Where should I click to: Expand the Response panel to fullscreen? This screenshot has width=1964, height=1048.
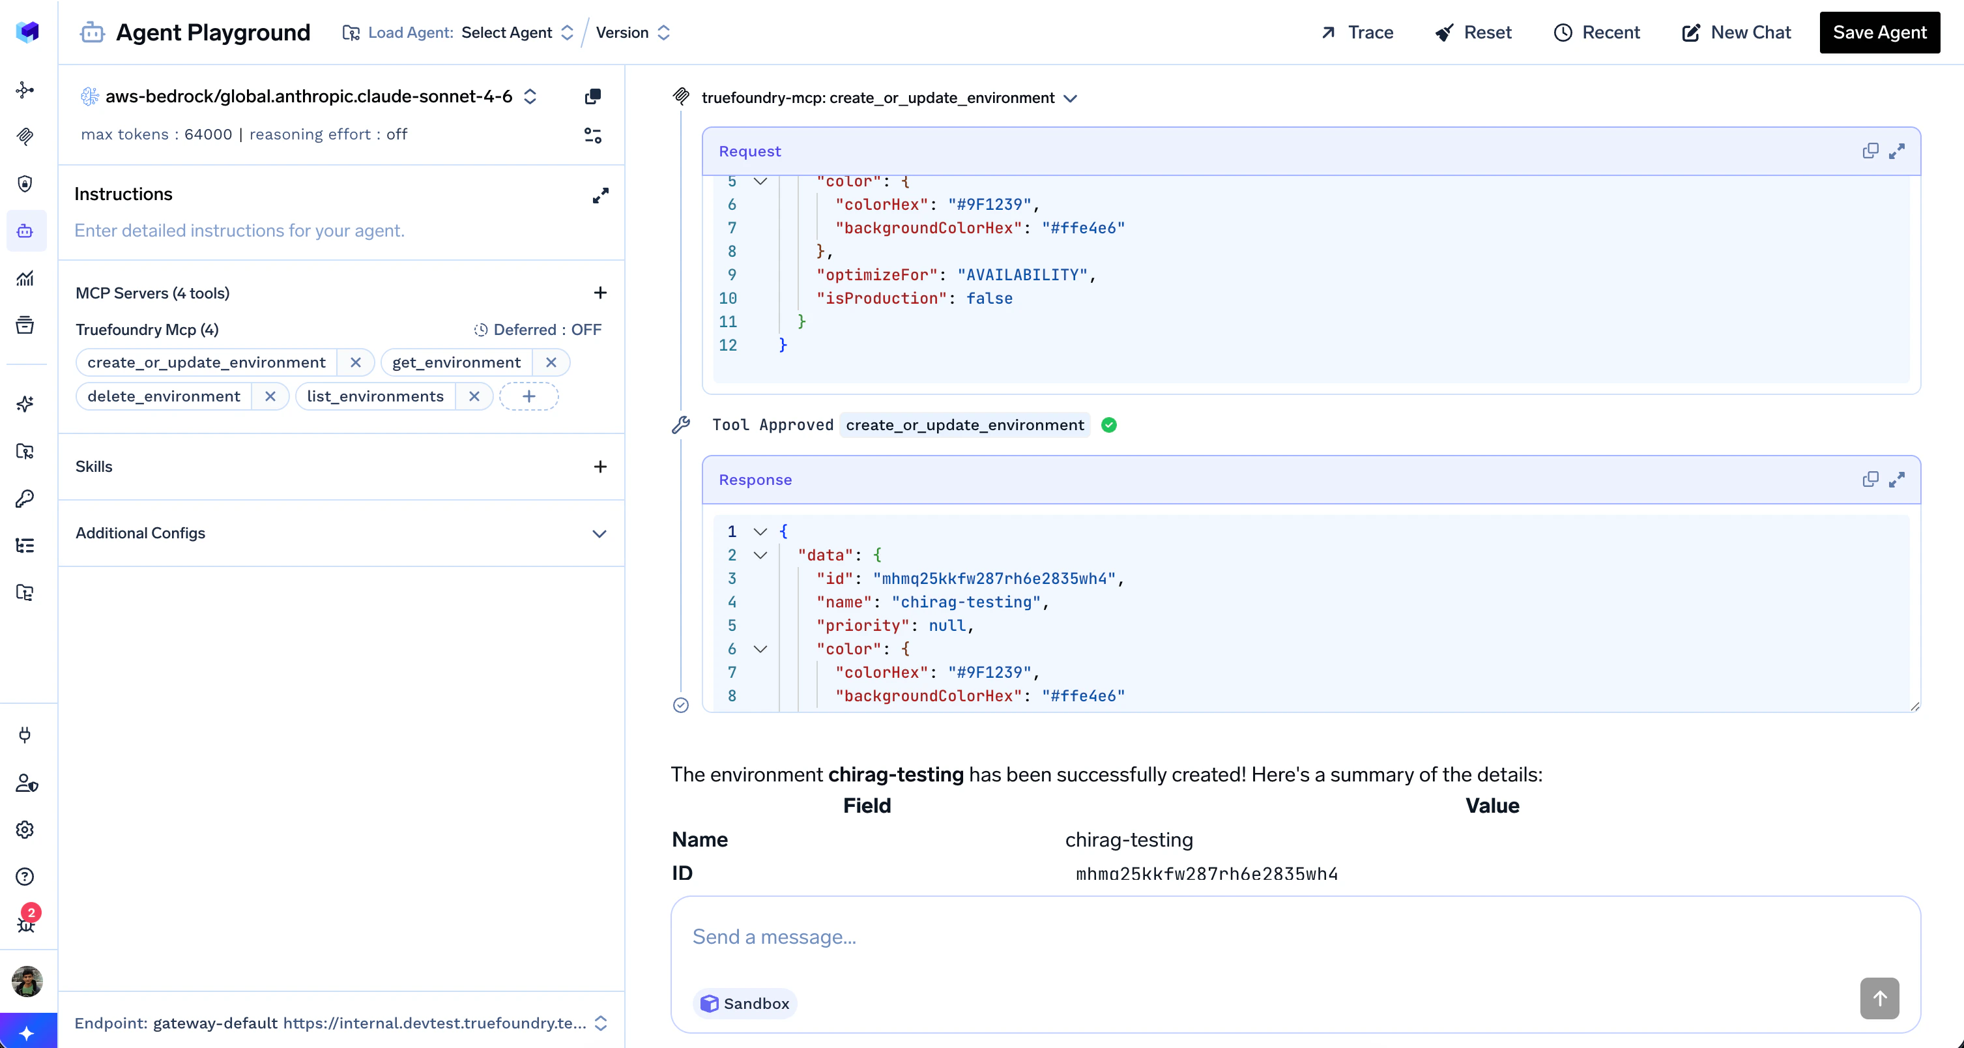(x=1897, y=479)
